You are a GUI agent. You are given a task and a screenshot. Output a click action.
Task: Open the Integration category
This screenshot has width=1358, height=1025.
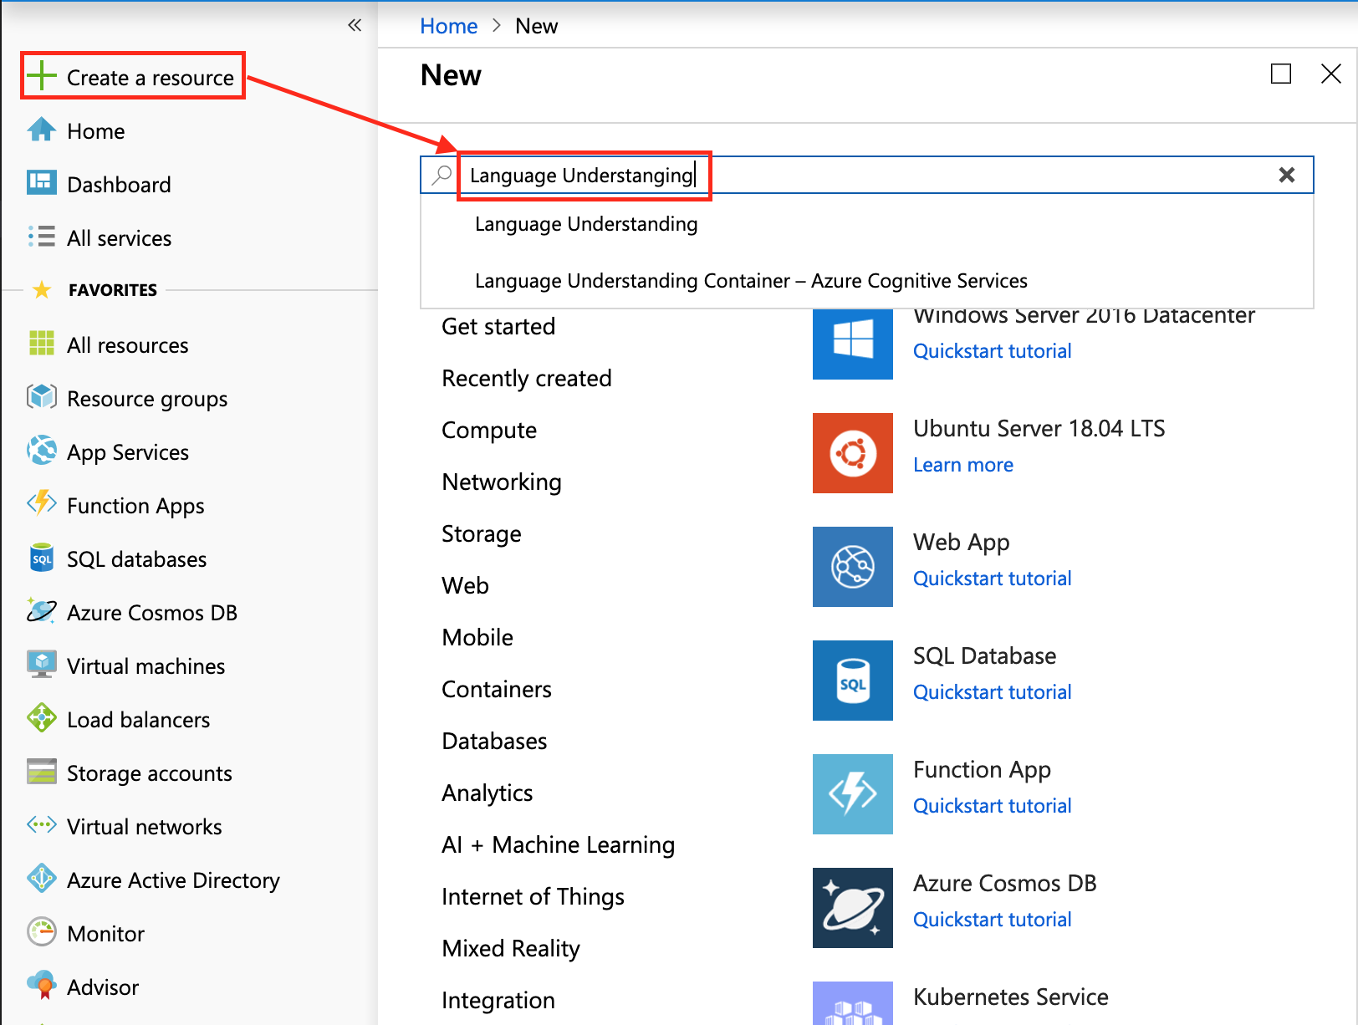point(498,1000)
